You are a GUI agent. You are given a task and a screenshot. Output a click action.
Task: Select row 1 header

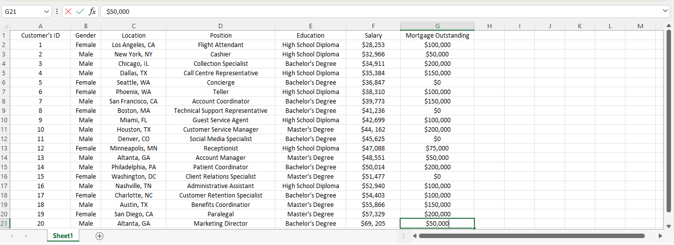[4, 36]
